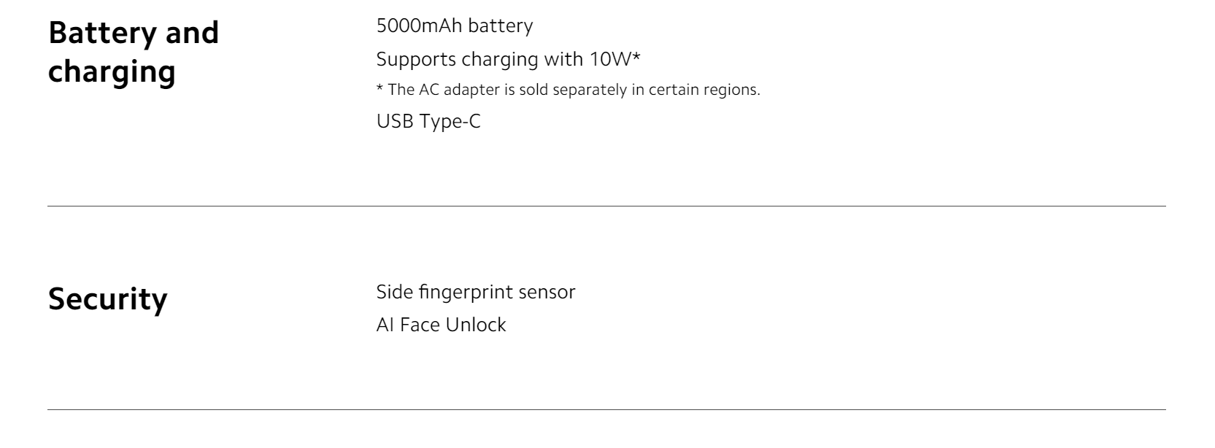
Task: Click the "Battery and charging" heading
Action: [x=134, y=53]
